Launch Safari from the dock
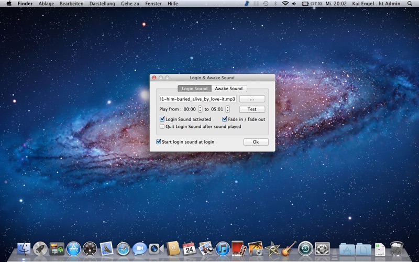419x262 pixels. pyautogui.click(x=124, y=248)
